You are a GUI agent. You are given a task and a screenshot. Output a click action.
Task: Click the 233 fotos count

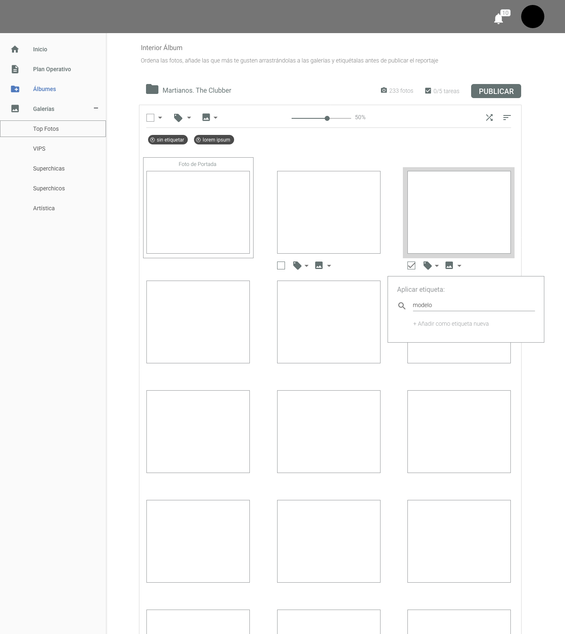[401, 91]
